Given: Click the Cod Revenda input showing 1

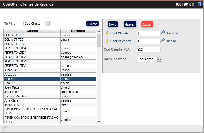Looking at the screenshot, I should point(148,41).
